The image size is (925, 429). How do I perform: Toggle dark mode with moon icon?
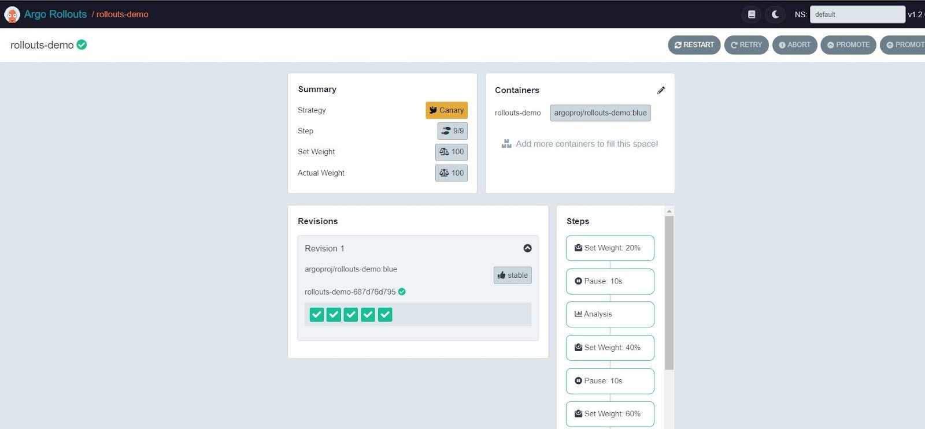[x=775, y=14]
